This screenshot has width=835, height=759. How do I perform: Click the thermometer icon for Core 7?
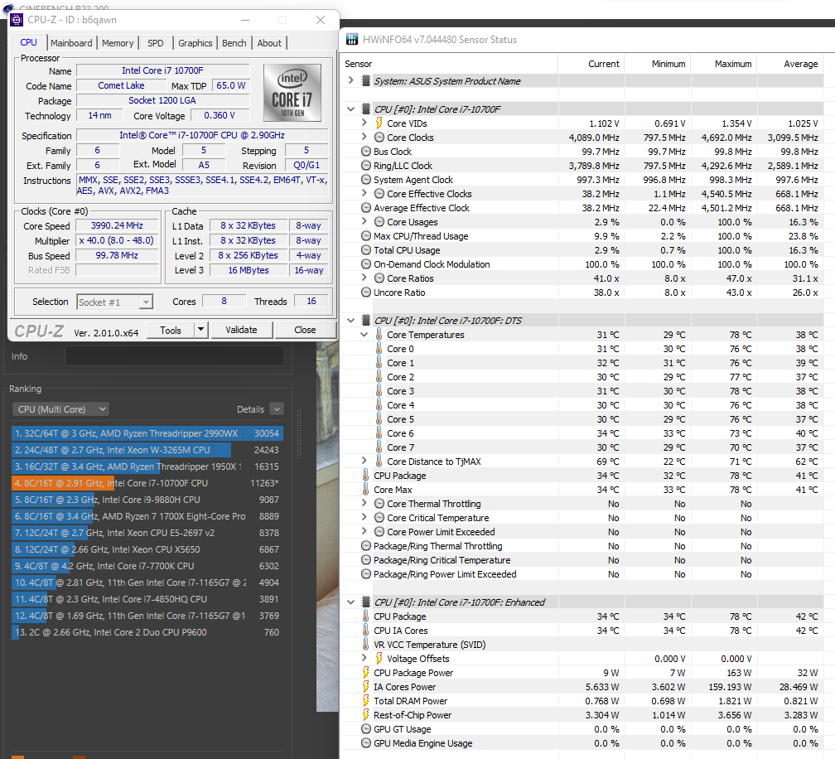(379, 447)
